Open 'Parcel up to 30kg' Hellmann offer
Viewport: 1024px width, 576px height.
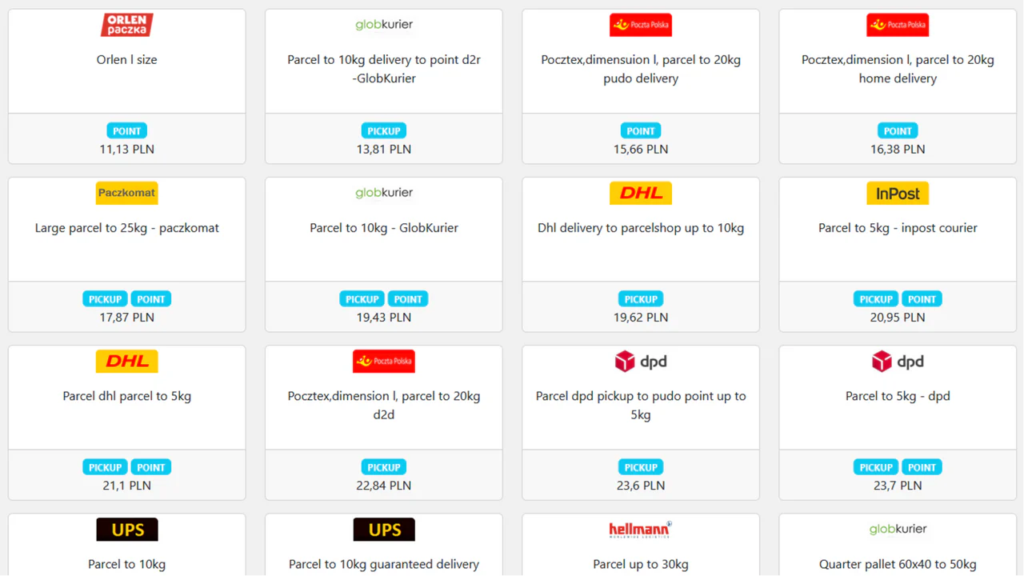(640, 564)
